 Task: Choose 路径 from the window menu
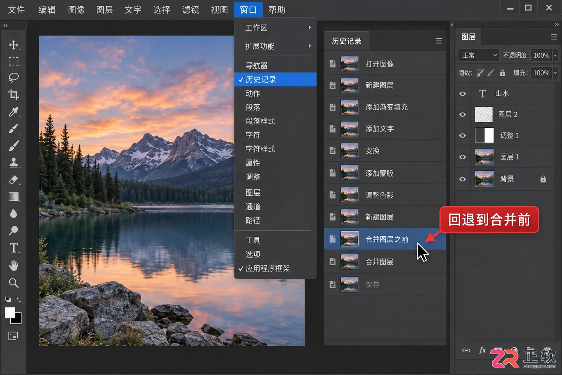(x=276, y=220)
